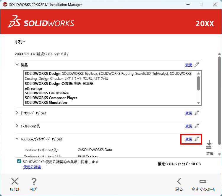
Task: Click 変更 link for インストレーション先
Action: click(189, 126)
